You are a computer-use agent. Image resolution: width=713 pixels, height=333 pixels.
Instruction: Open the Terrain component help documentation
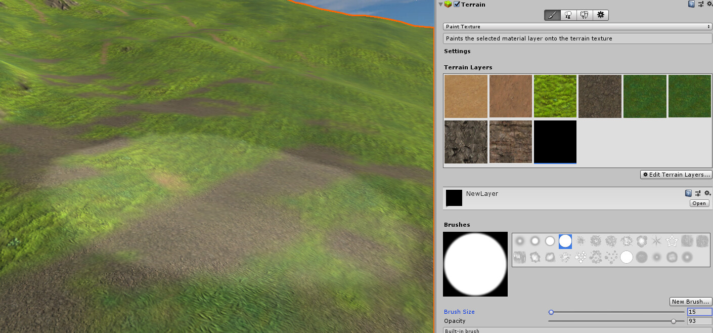coord(691,4)
